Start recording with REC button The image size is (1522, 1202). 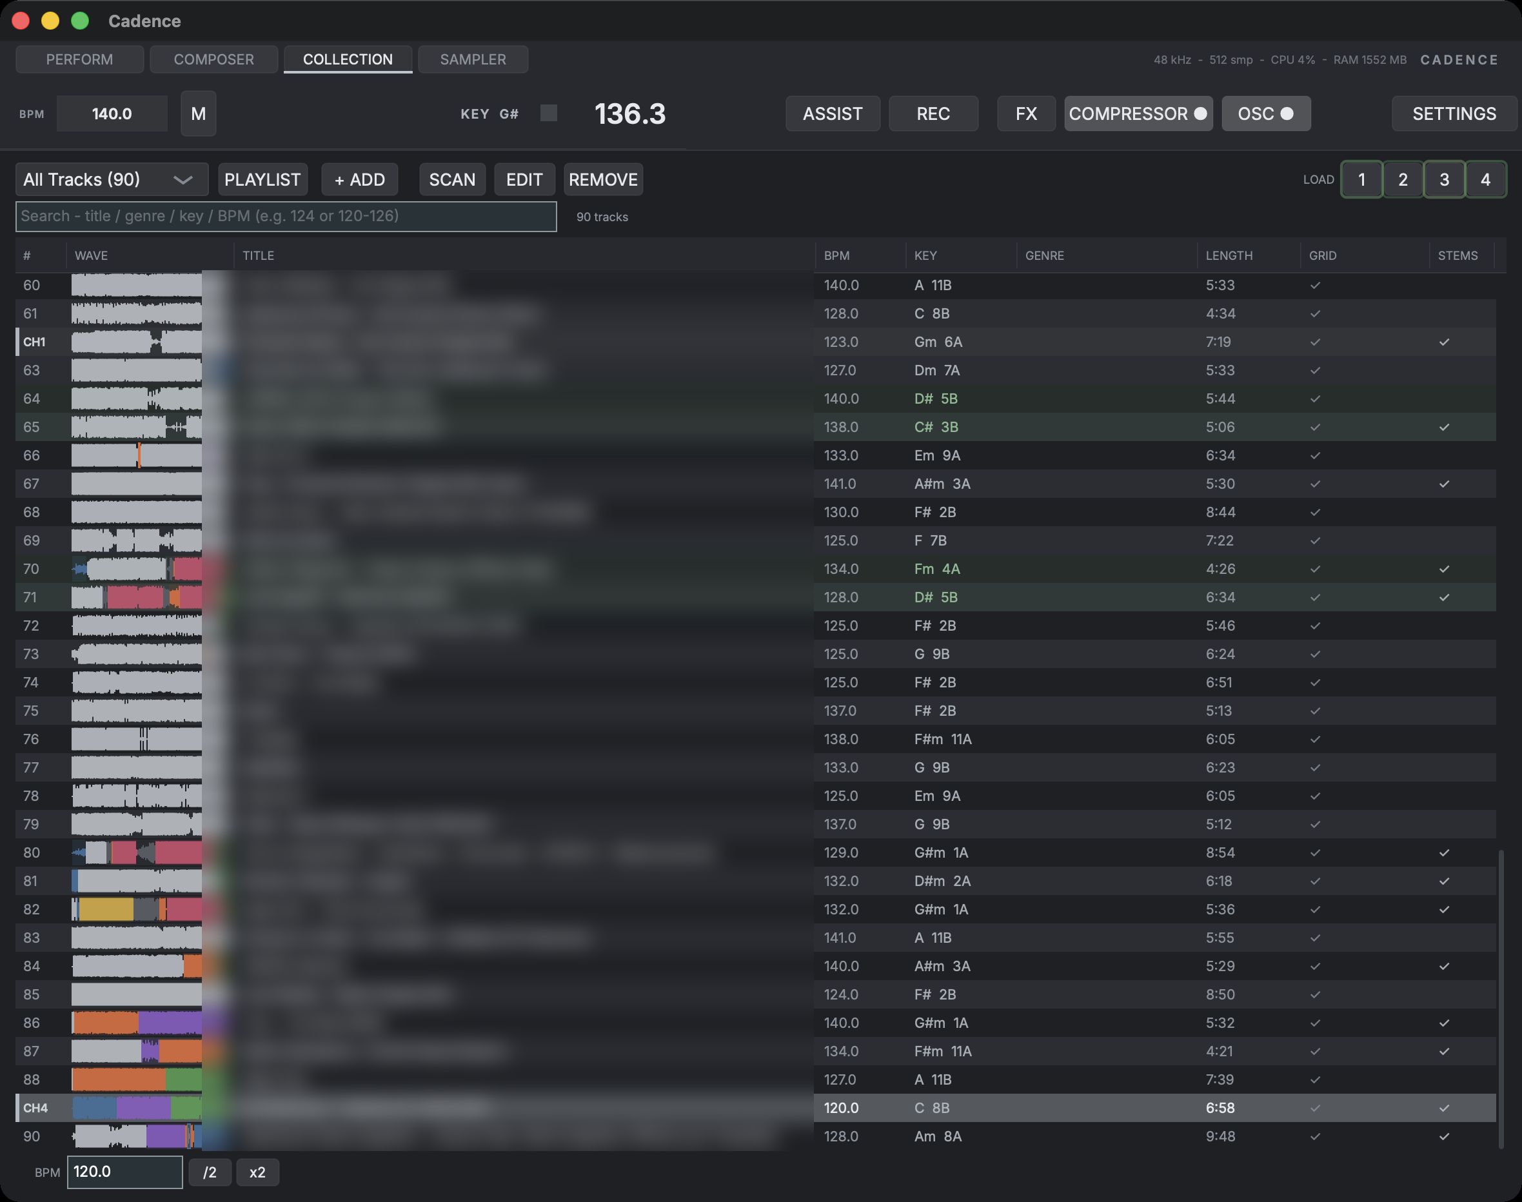(933, 113)
